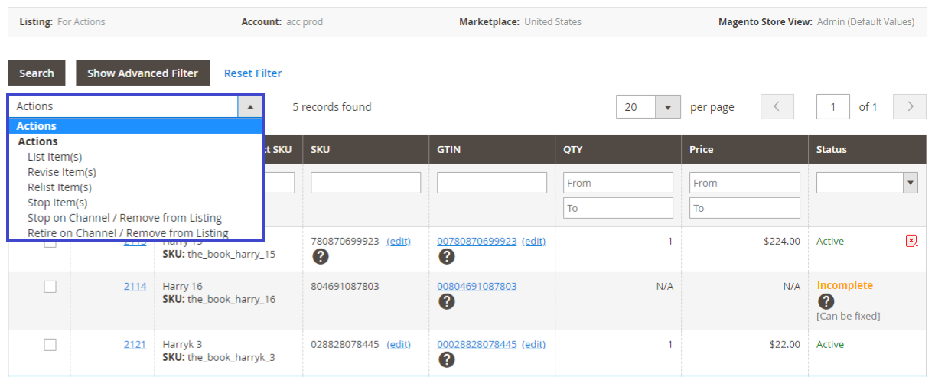Click SKU the_book_harry_16 text
The height and width of the screenshot is (377, 935).
[x=219, y=299]
